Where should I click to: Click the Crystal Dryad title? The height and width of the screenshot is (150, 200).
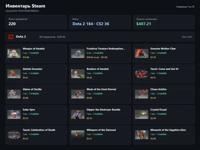click(x=158, y=110)
